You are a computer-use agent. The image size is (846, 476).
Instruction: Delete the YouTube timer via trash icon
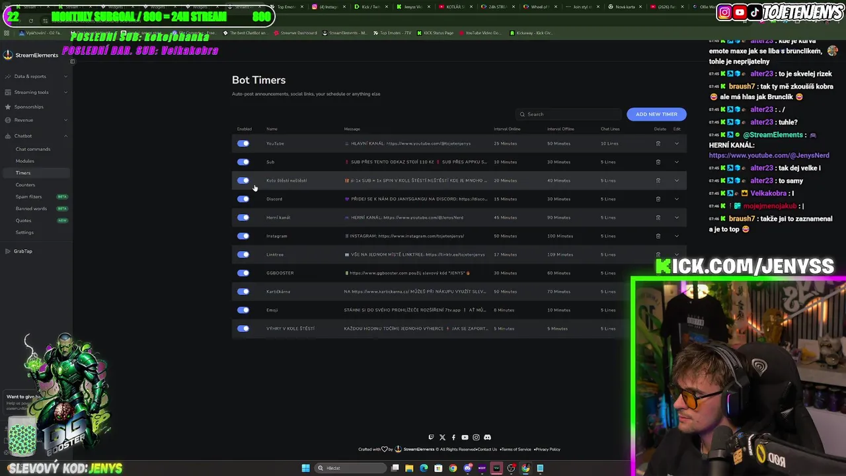click(x=658, y=143)
